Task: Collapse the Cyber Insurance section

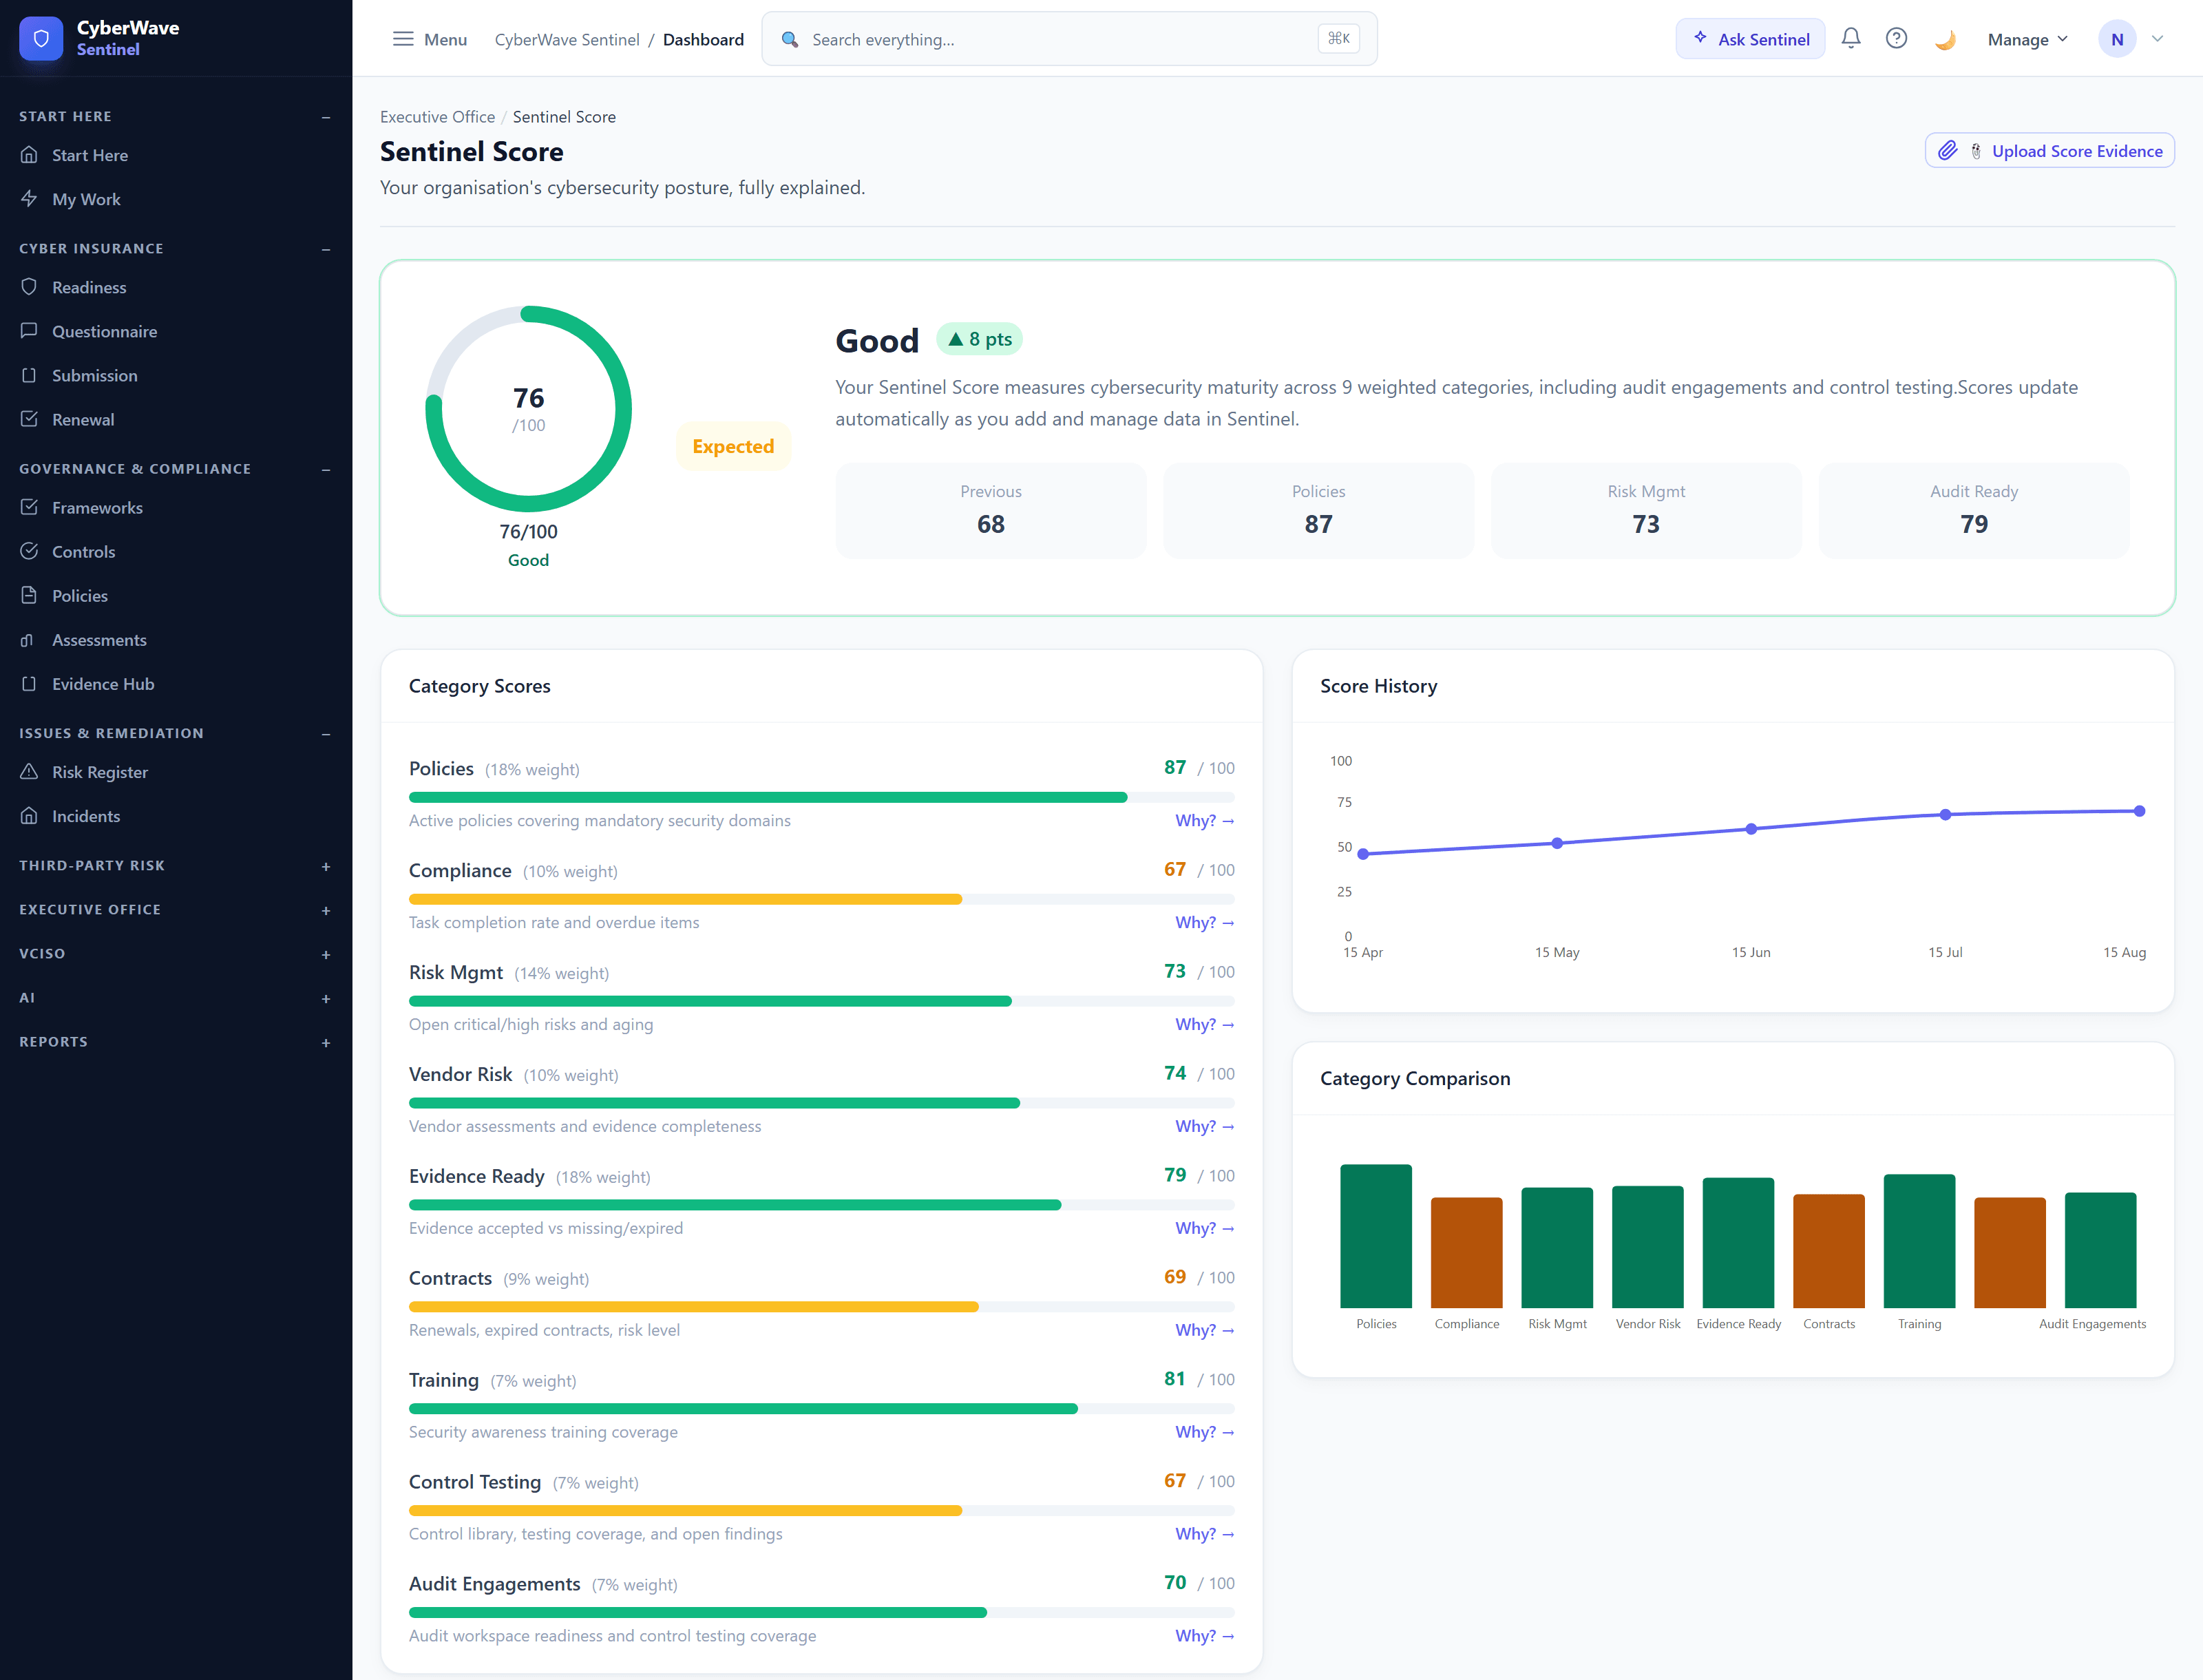Action: 326,249
